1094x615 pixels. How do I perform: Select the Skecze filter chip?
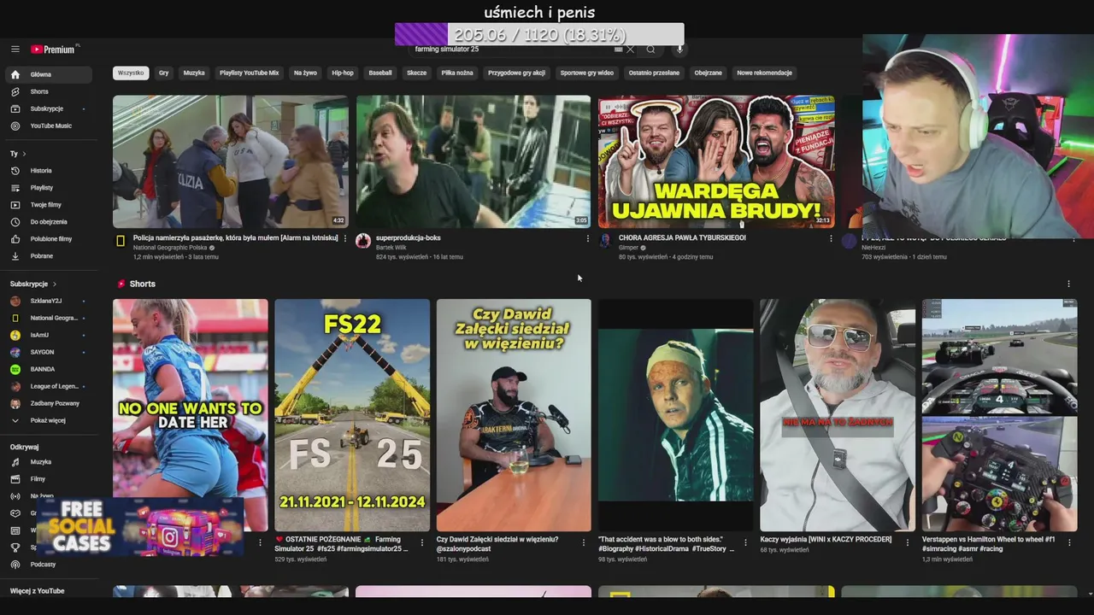pyautogui.click(x=416, y=73)
